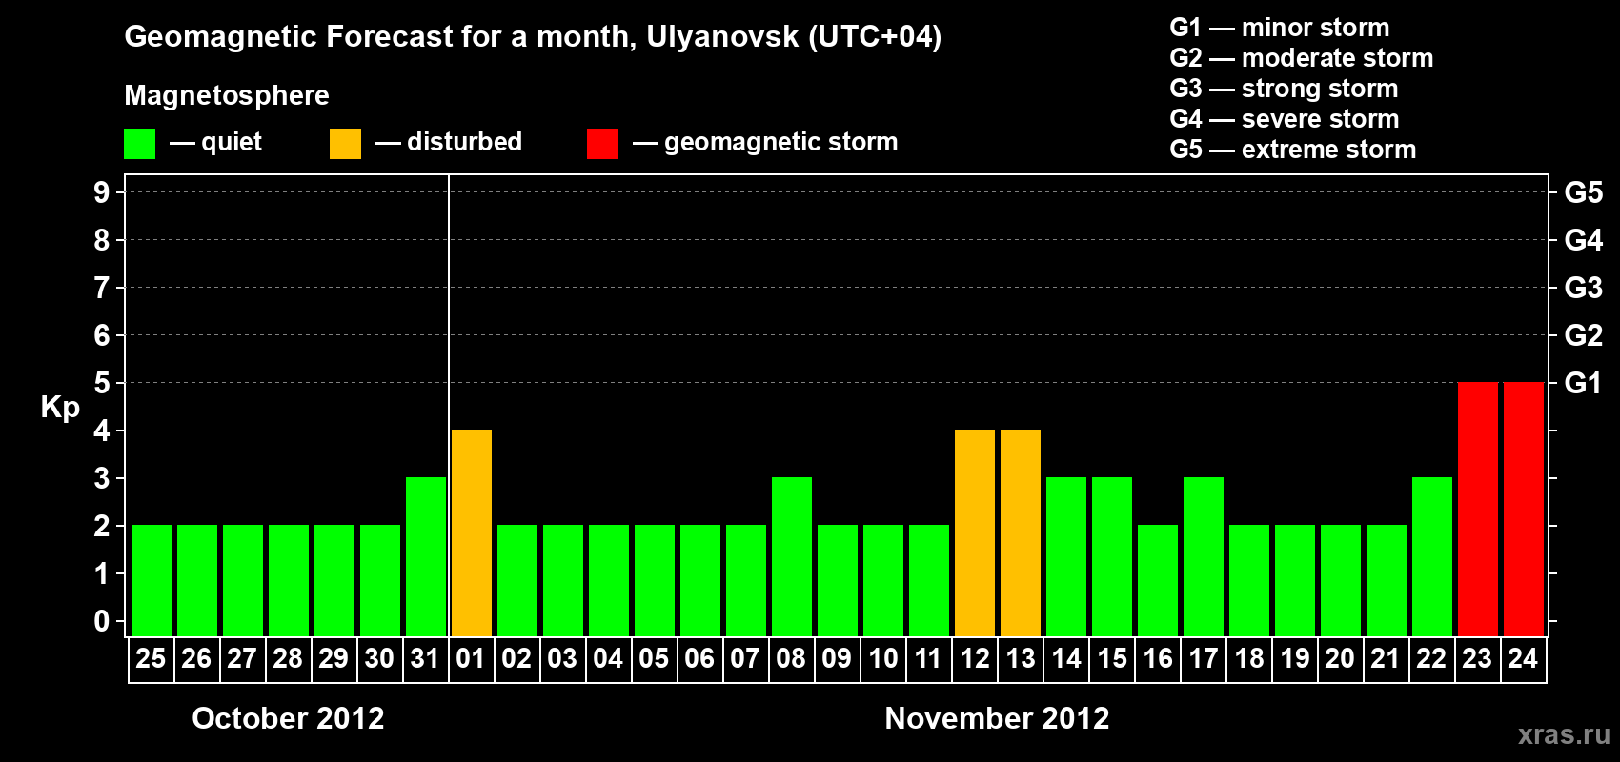The height and width of the screenshot is (762, 1620).
Task: Click the '— geomagnetic storm' legend text
Action: (x=765, y=143)
